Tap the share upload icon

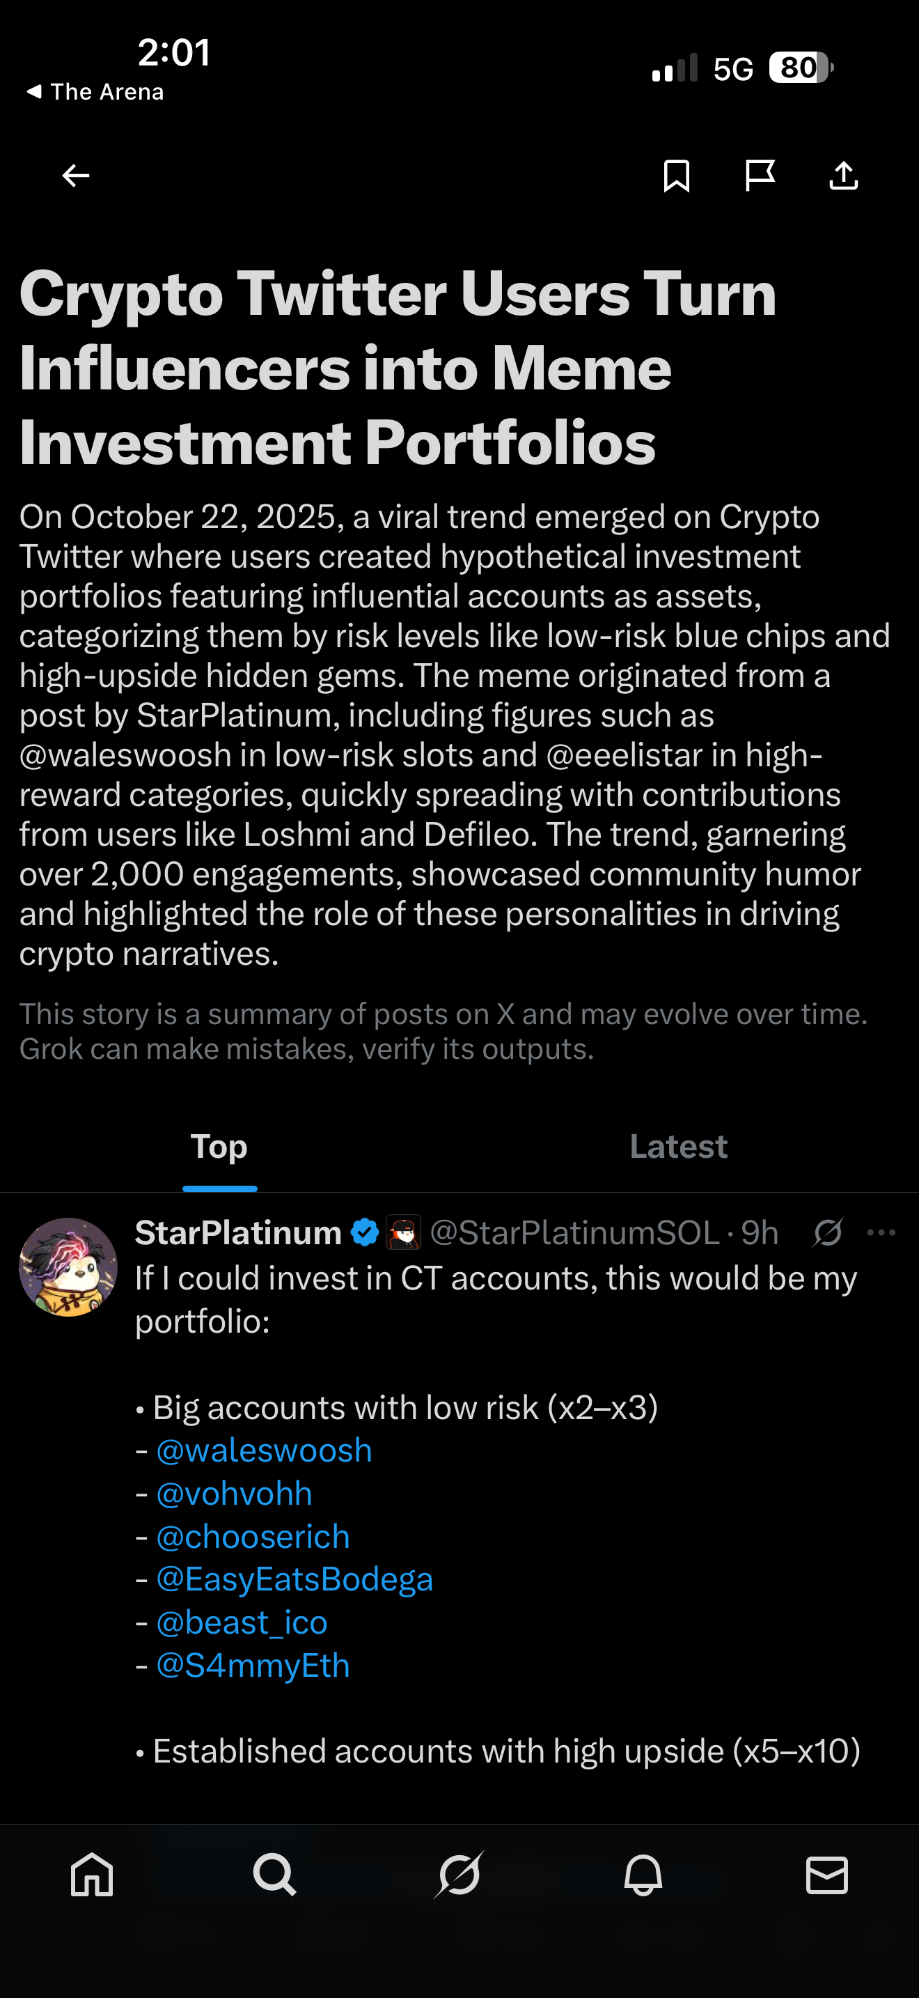click(x=843, y=176)
